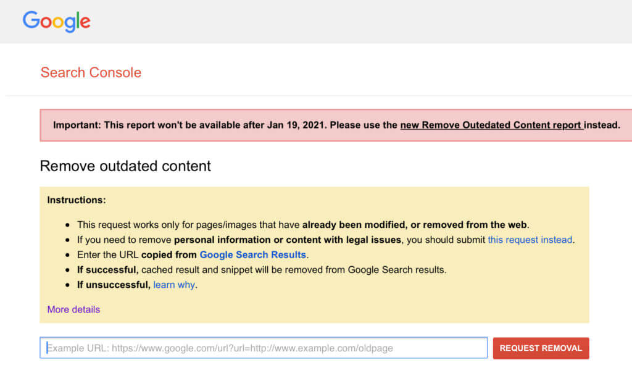Image resolution: width=632 pixels, height=378 pixels.
Task: Focus the Example URL input field
Action: click(264, 348)
